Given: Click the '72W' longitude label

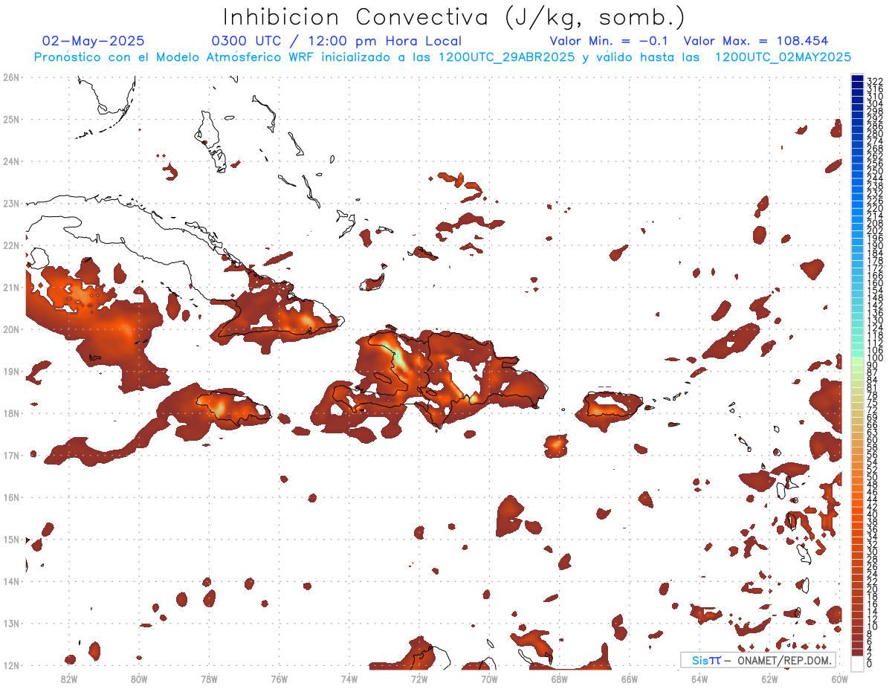Looking at the screenshot, I should pyautogui.click(x=419, y=679).
